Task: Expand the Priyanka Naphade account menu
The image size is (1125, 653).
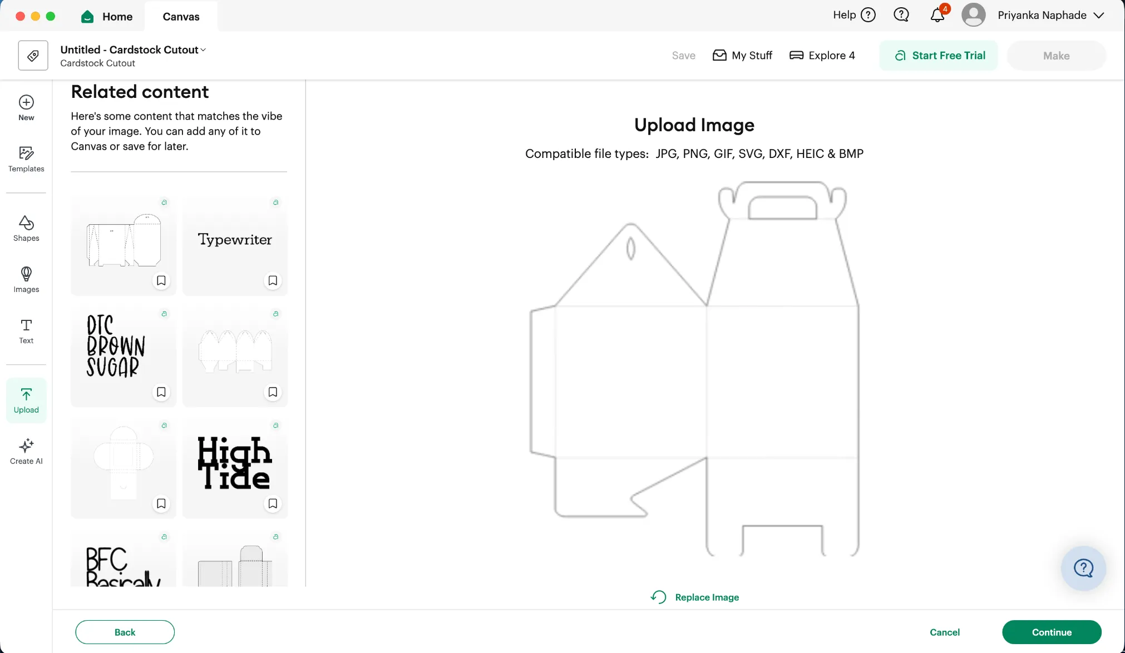Action: 1098,16
